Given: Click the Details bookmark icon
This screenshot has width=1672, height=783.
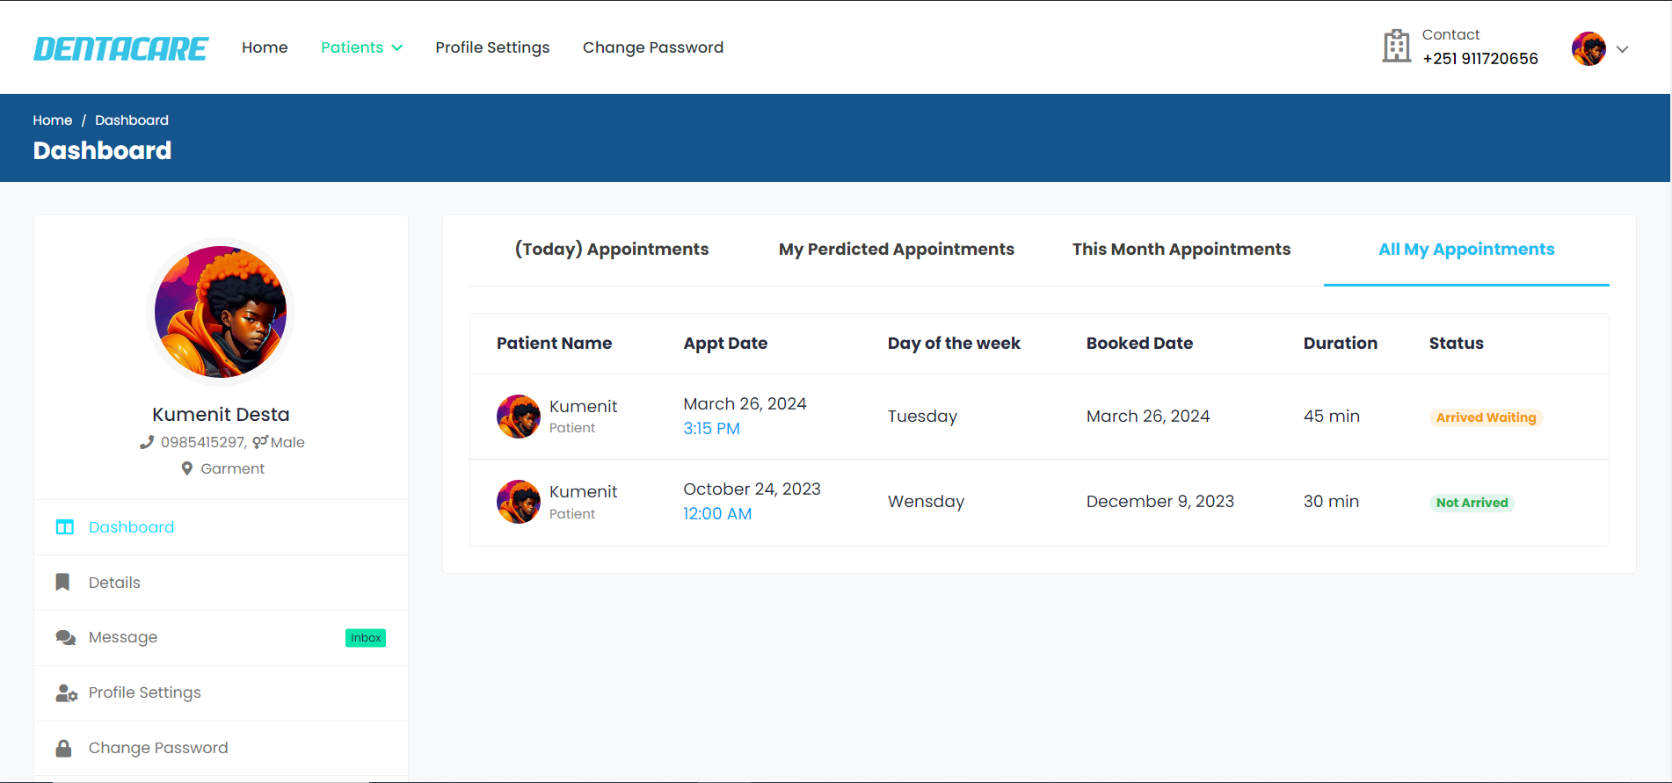Looking at the screenshot, I should (62, 583).
